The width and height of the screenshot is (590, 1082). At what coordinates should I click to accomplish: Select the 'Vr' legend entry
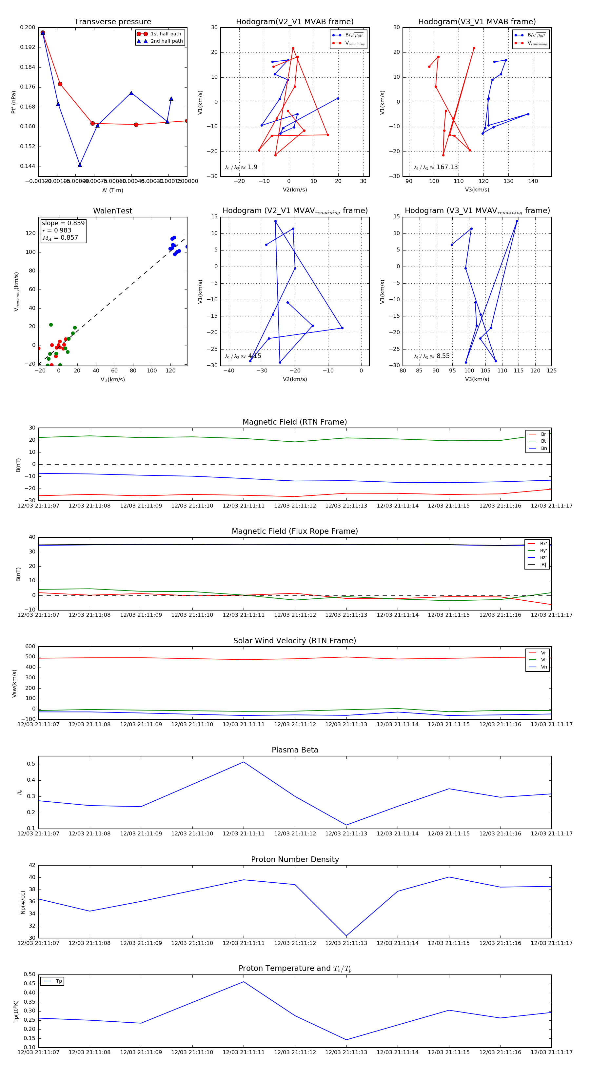[538, 653]
